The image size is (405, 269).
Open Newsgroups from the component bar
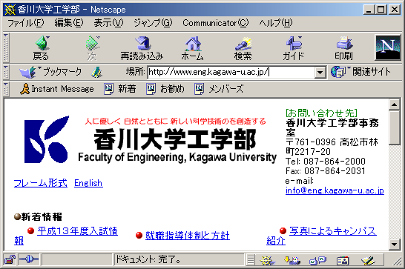(317, 260)
